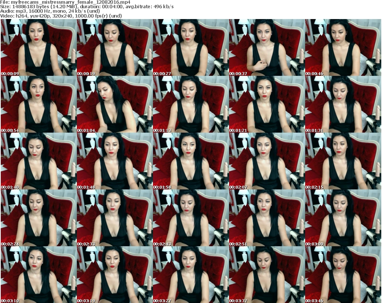Choose the frame timestamped 00:02:24
Screen dimensions: 382x303
(x=38, y=218)
